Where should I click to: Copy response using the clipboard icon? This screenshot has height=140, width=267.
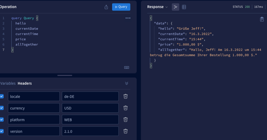pos(262,19)
